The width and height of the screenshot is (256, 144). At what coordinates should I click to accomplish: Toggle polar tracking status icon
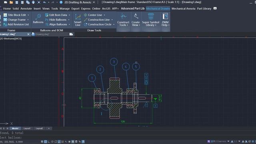[52, 142]
